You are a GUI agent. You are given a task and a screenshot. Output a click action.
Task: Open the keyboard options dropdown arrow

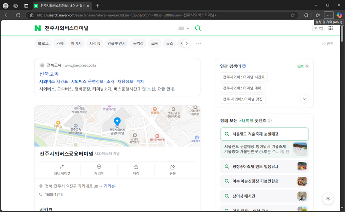pyautogui.click(x=188, y=28)
